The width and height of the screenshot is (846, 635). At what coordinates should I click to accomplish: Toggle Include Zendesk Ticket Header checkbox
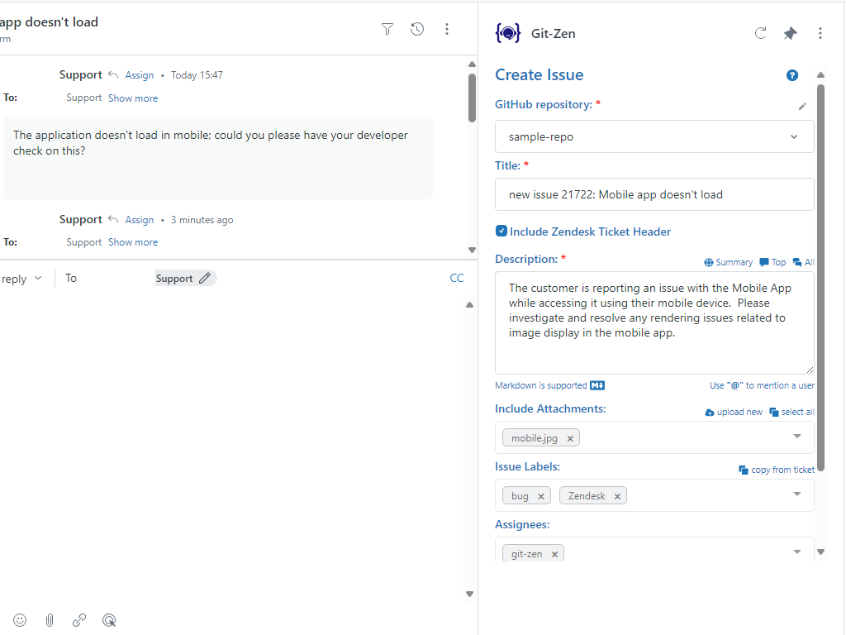(501, 232)
